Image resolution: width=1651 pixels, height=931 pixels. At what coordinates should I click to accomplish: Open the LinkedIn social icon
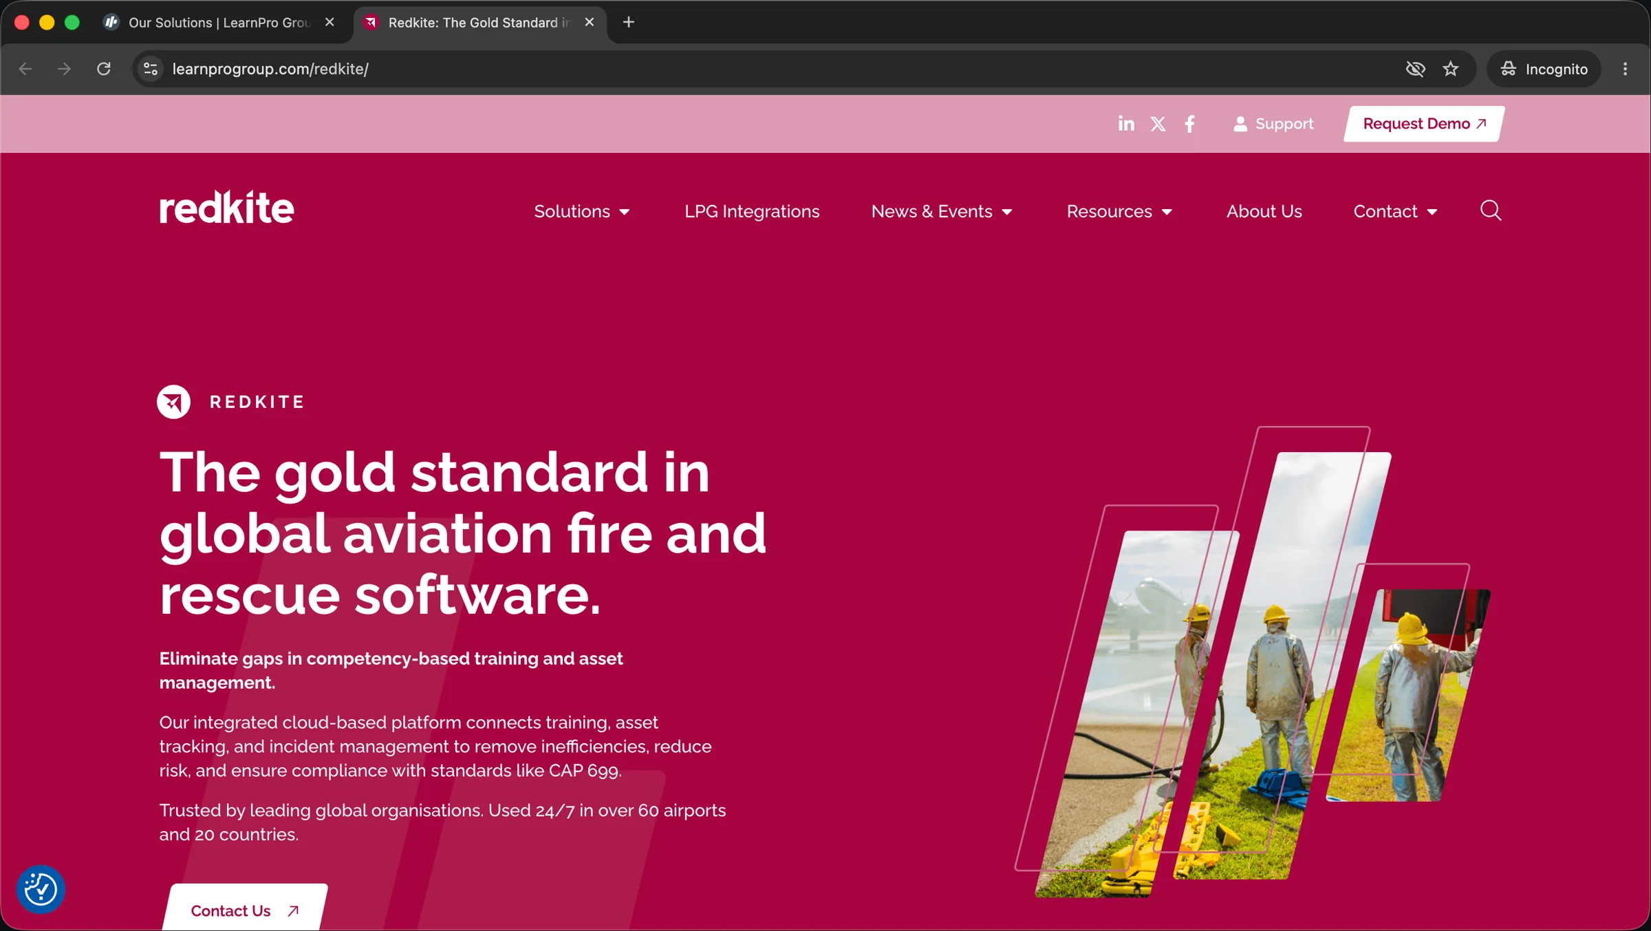(1126, 124)
